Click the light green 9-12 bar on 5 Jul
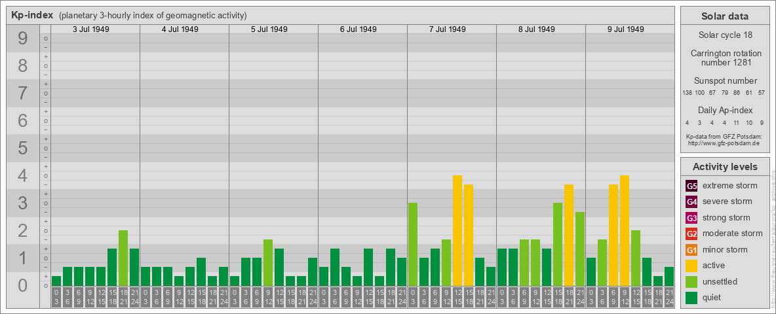The width and height of the screenshot is (776, 314). pos(268,263)
